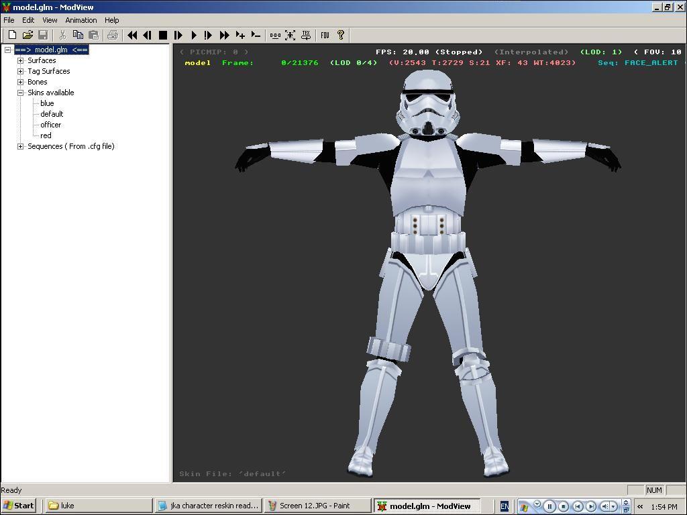Select the officer skin

tap(50, 125)
